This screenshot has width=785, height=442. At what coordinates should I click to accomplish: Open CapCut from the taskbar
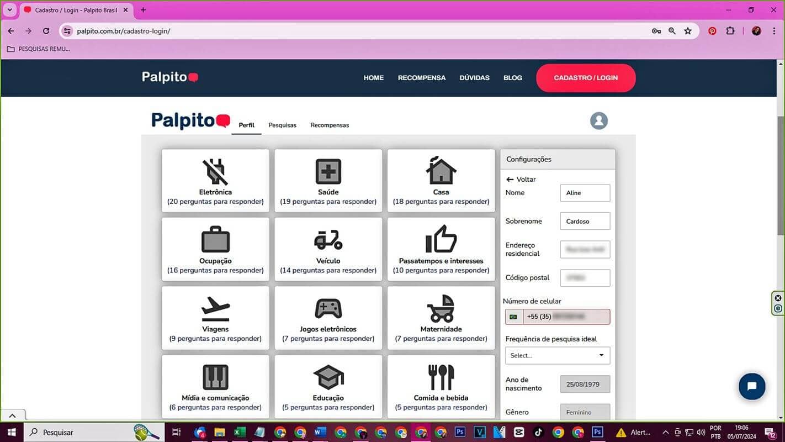coord(519,432)
